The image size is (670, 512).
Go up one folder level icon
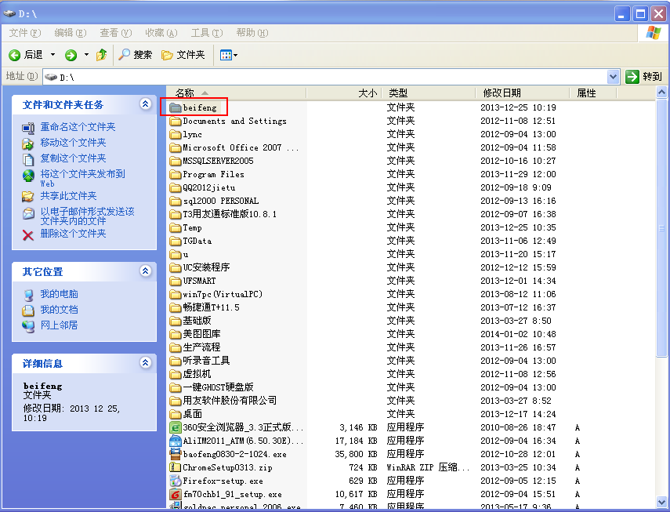click(102, 55)
